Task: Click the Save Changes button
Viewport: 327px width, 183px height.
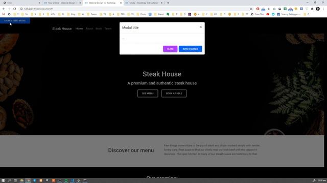Action: (x=190, y=49)
